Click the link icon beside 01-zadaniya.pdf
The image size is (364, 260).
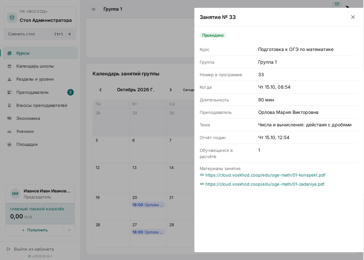[x=202, y=184]
